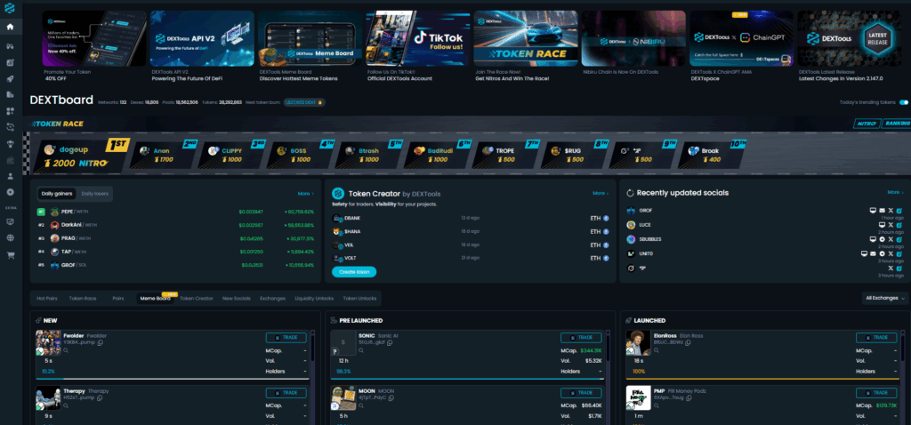The height and width of the screenshot is (425, 911).
Task: Expand More in Token Creator panel
Action: point(601,193)
